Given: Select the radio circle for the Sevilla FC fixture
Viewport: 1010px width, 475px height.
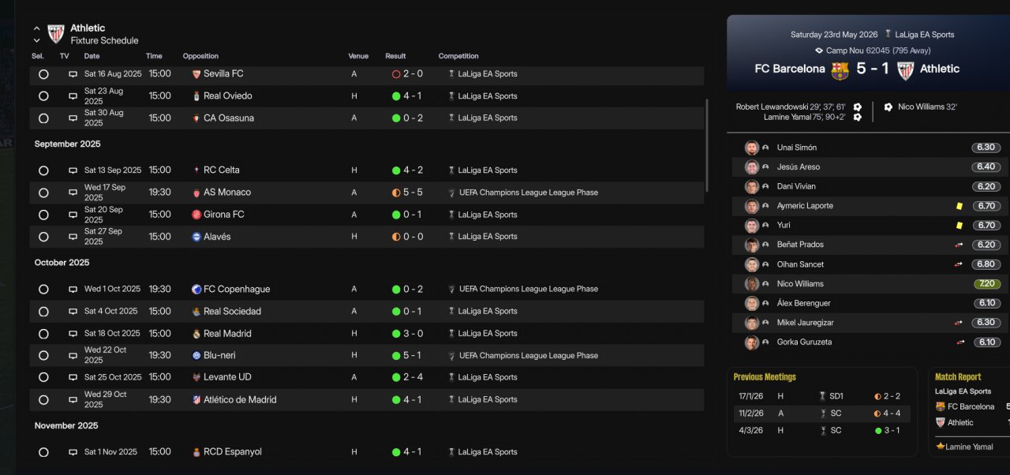Looking at the screenshot, I should pos(43,74).
